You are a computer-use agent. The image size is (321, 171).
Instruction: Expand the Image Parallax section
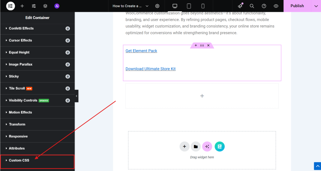point(37,64)
